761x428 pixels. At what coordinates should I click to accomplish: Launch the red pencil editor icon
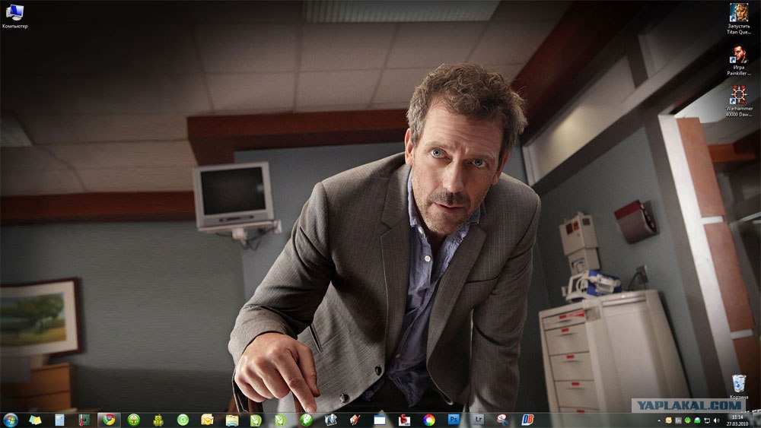[355, 420]
